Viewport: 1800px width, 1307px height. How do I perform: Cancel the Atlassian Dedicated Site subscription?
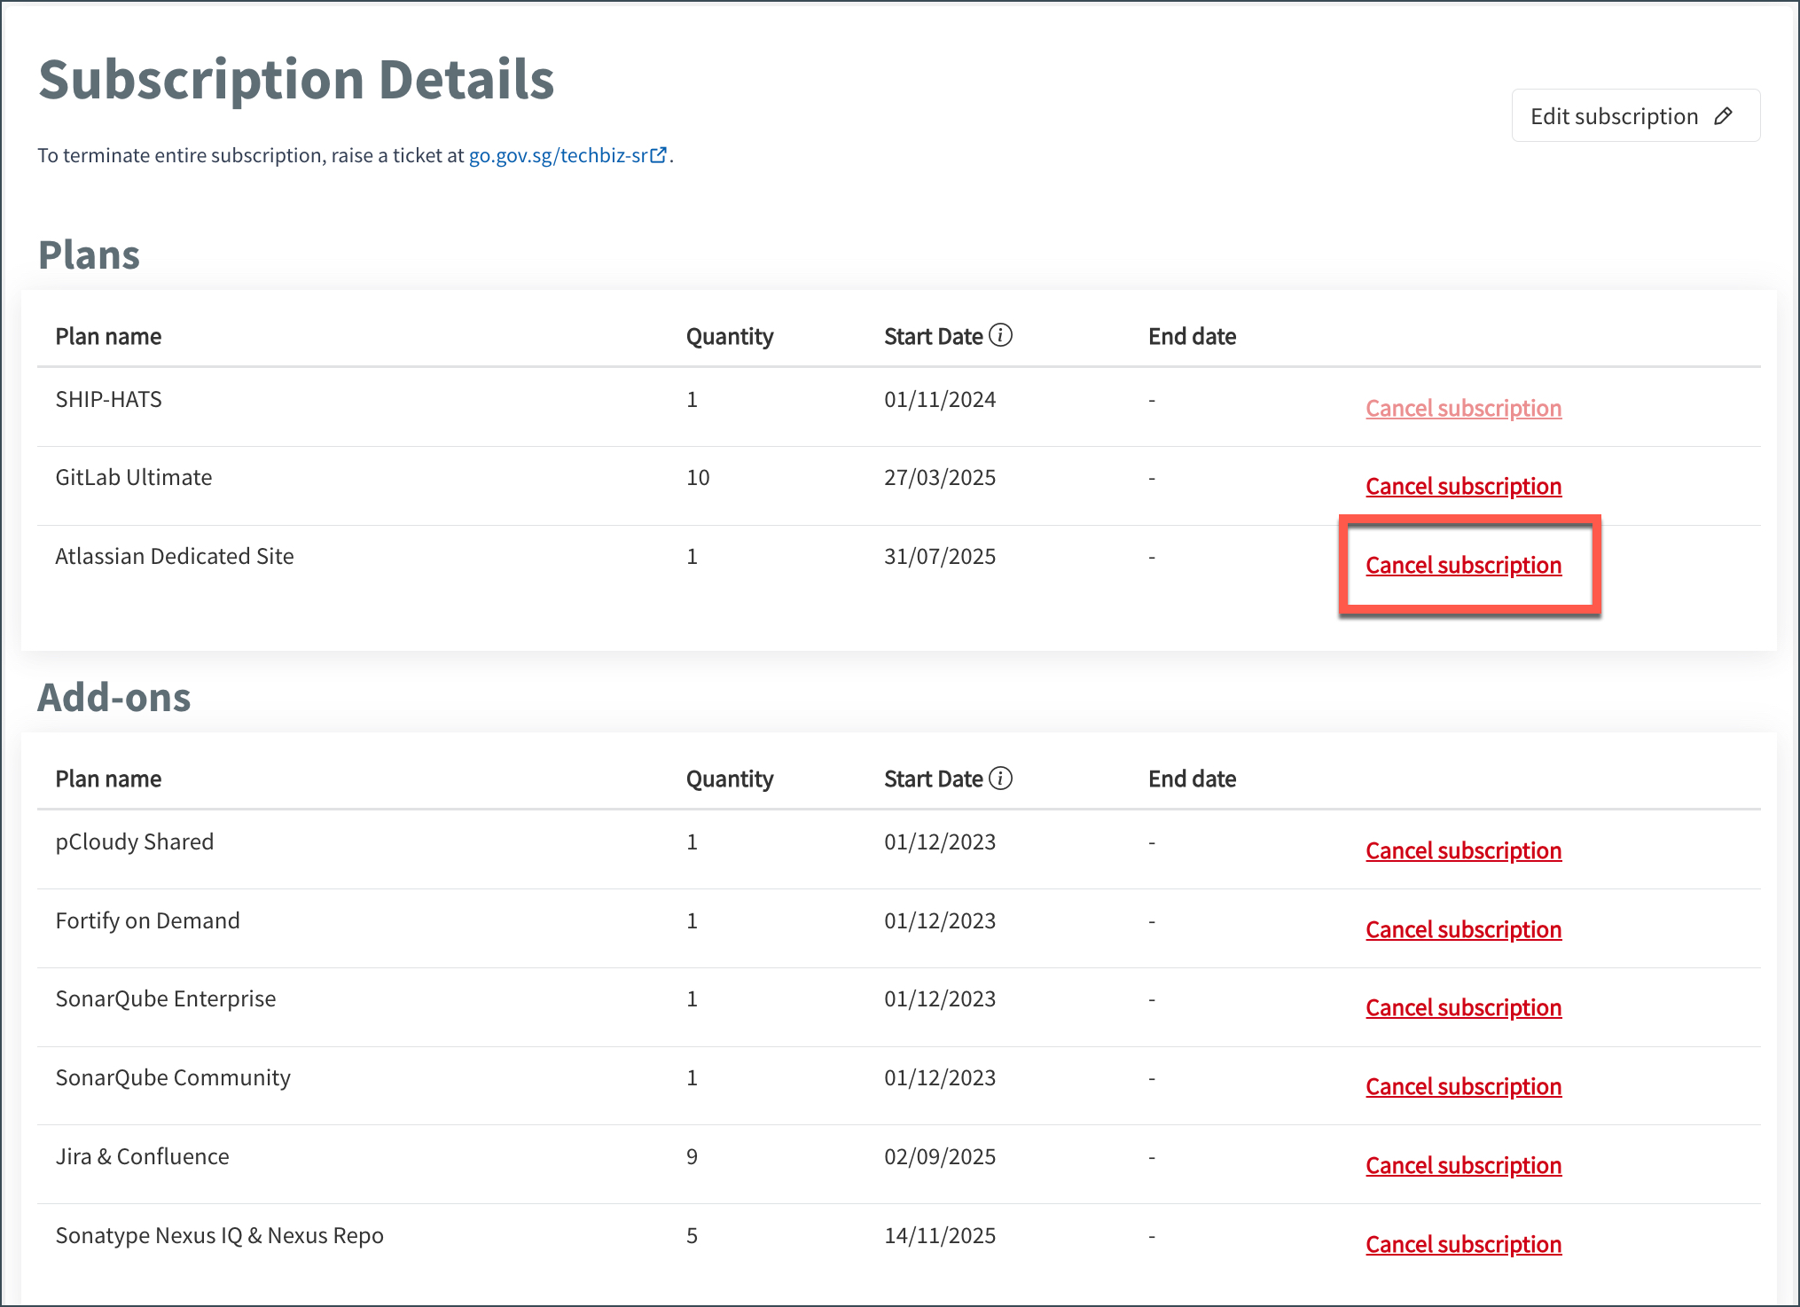[1463, 565]
